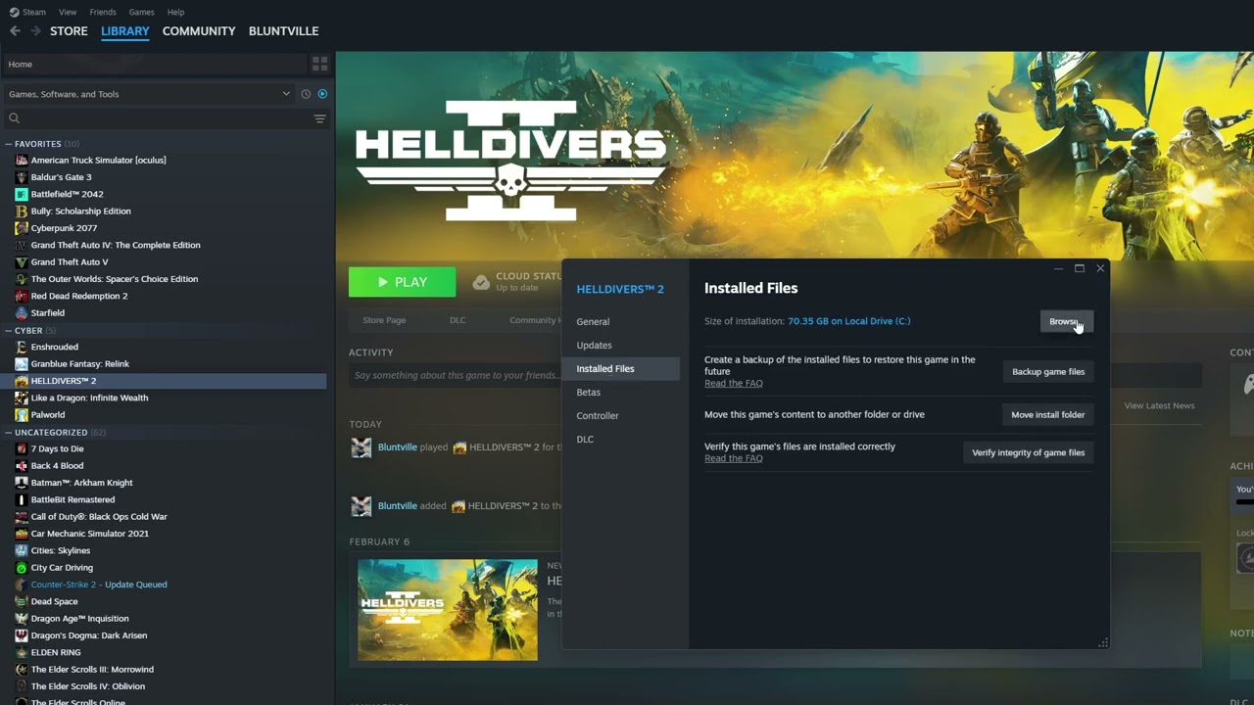Select Like a Dragon: Infinite Wealth
This screenshot has width=1254, height=705.
[x=89, y=398]
